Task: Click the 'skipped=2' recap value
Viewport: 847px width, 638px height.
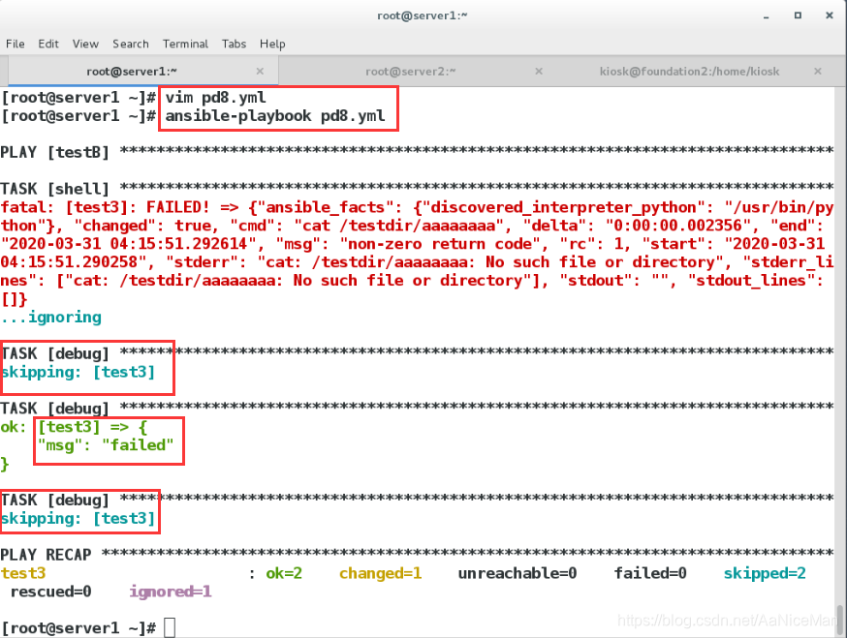Action: click(765, 573)
